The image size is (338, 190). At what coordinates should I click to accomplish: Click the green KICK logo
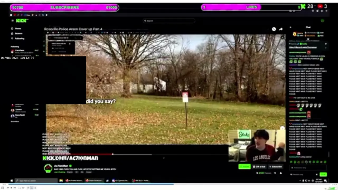point(21,21)
